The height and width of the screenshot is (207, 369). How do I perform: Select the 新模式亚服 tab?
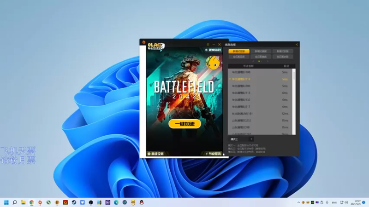(x=239, y=51)
